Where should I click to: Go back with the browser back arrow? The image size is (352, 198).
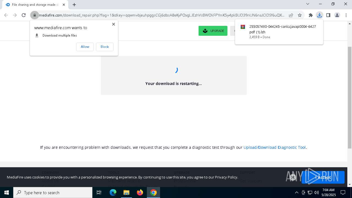point(6,15)
